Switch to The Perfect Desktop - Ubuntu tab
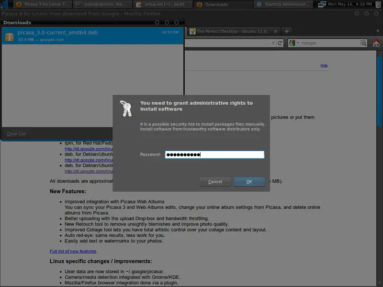This screenshot has width=383, height=287. click(234, 32)
